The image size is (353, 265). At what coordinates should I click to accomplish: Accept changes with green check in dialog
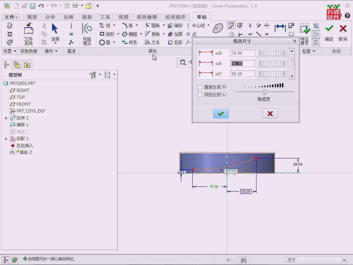pyautogui.click(x=221, y=114)
